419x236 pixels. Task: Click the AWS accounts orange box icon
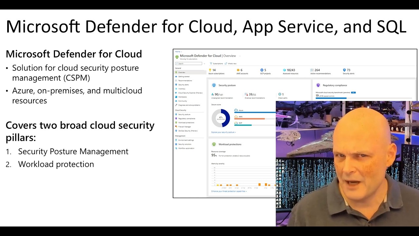[x=238, y=70]
